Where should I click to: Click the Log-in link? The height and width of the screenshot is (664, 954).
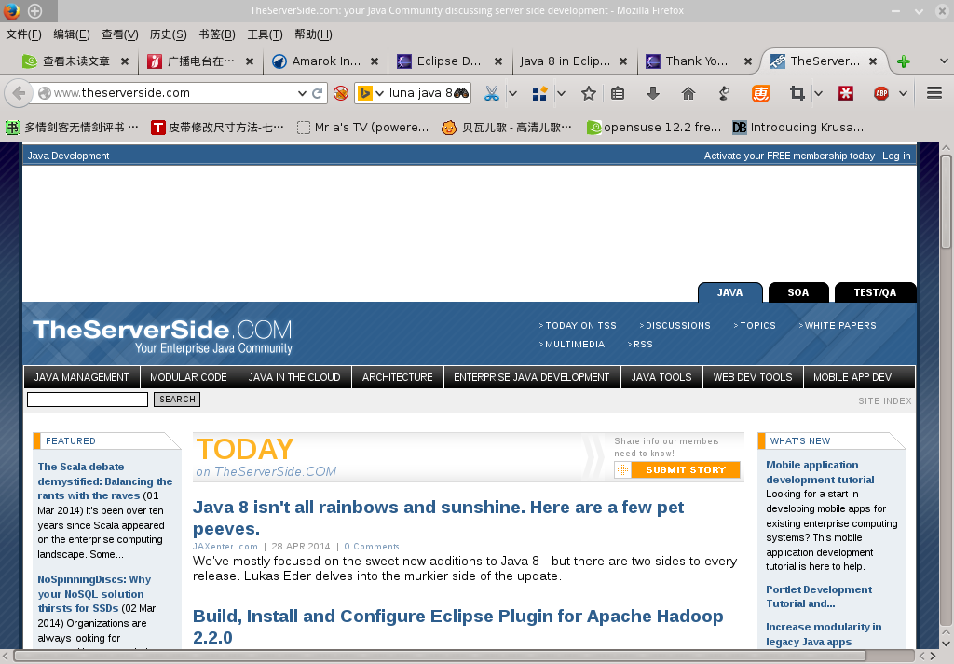click(896, 156)
